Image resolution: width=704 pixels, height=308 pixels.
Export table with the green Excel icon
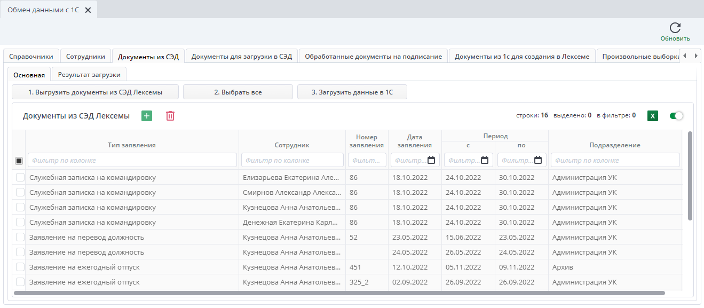click(652, 115)
